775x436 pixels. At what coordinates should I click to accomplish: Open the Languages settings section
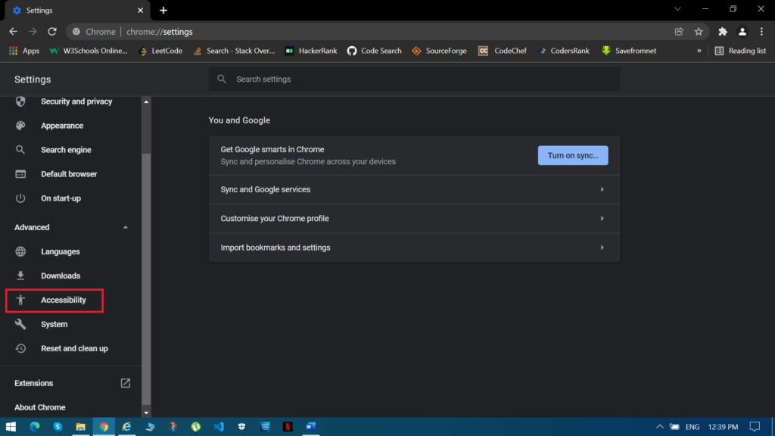[x=60, y=252]
